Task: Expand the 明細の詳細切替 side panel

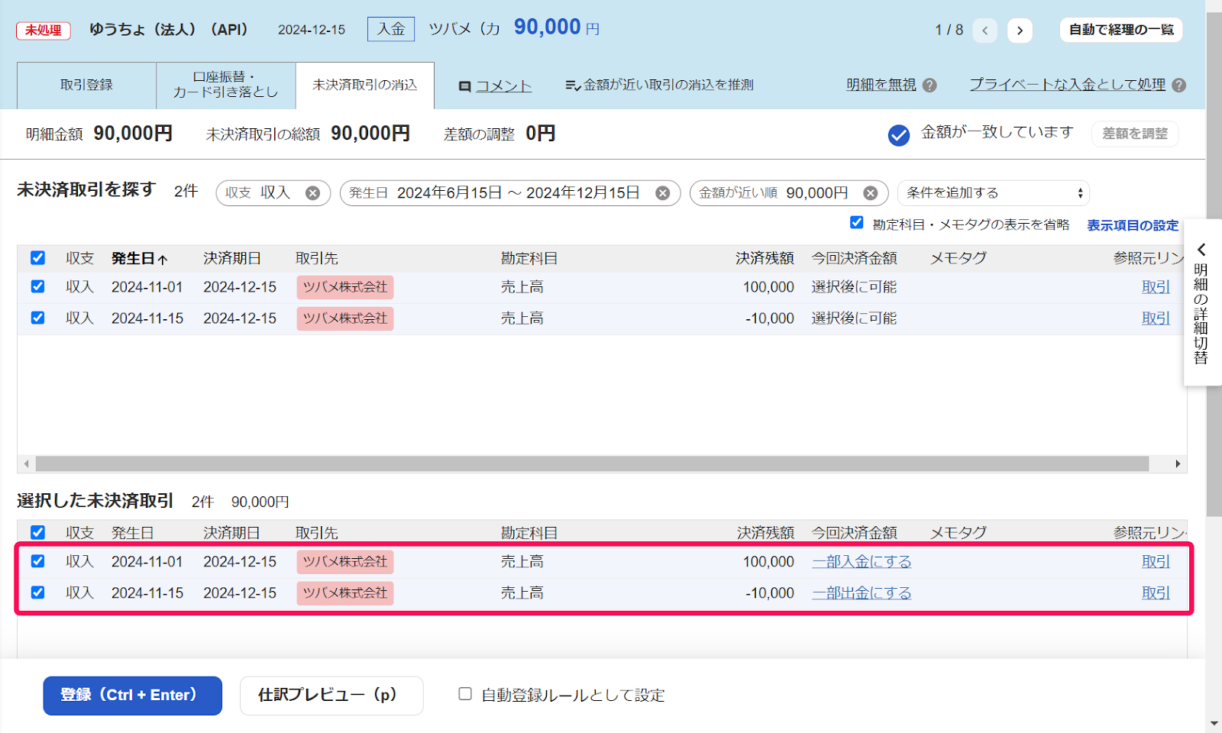Action: pos(1201,303)
